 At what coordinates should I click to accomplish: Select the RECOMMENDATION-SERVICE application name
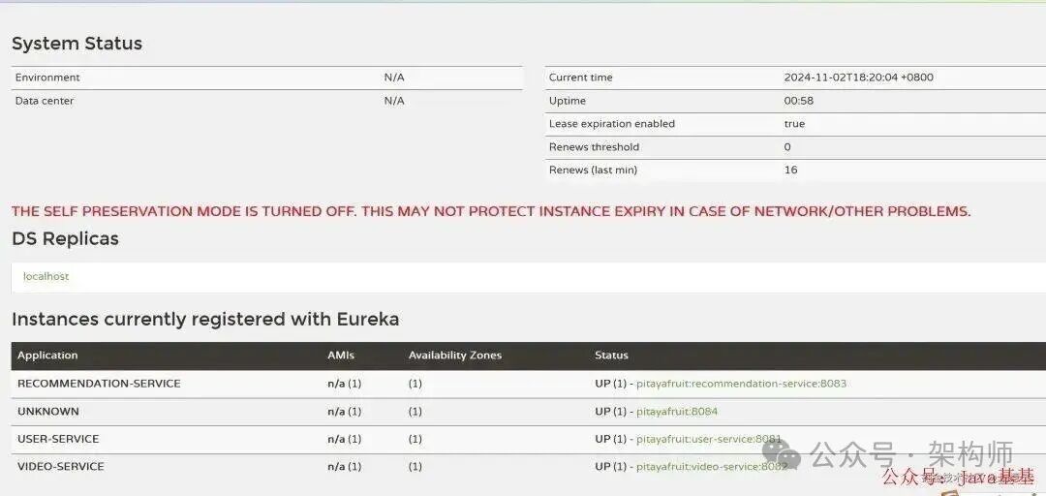tap(99, 384)
